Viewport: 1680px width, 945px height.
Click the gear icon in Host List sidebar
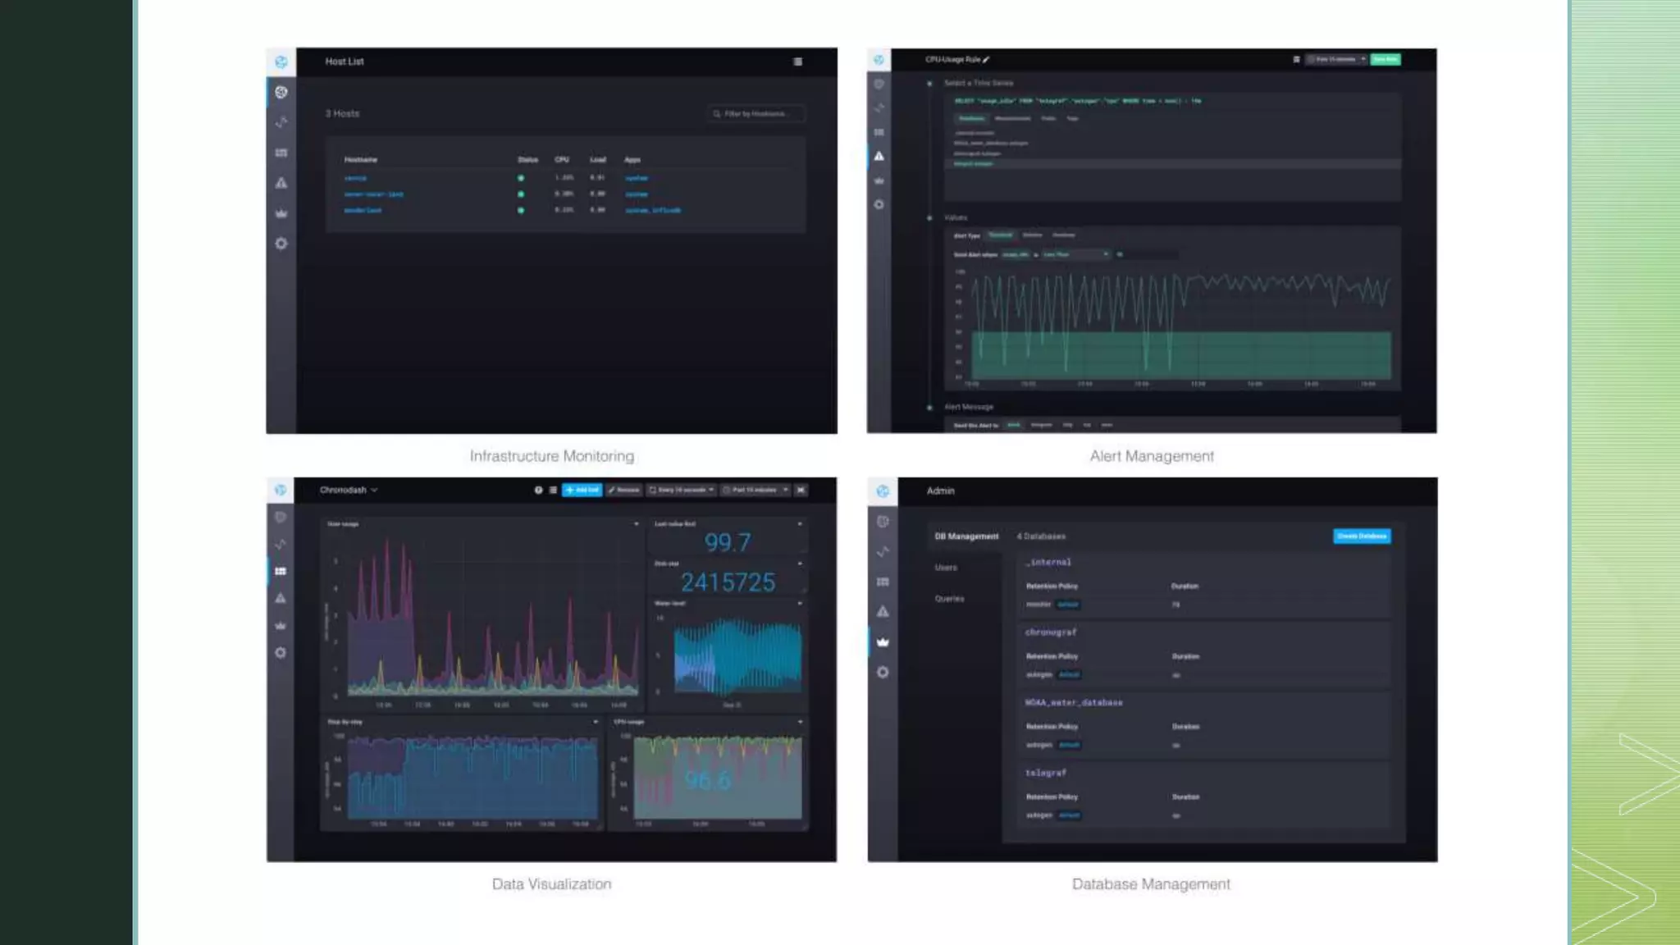point(281,244)
